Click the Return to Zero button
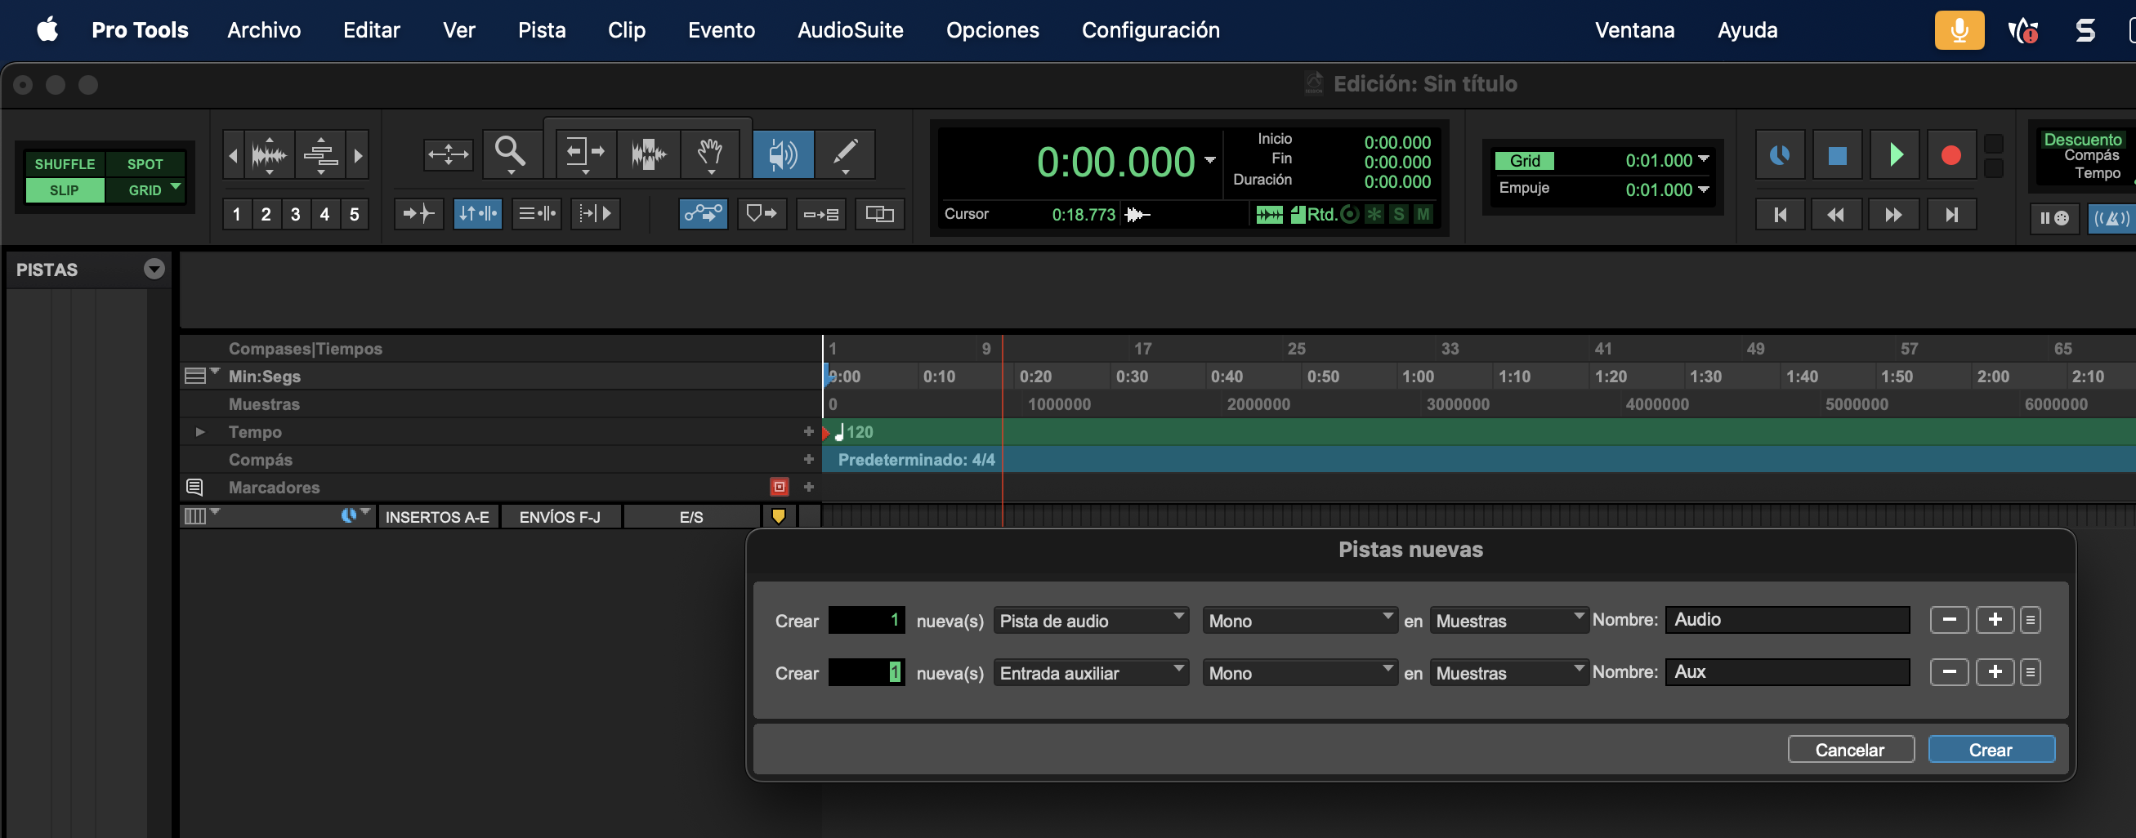Screen dimensions: 2136x838 1780,215
